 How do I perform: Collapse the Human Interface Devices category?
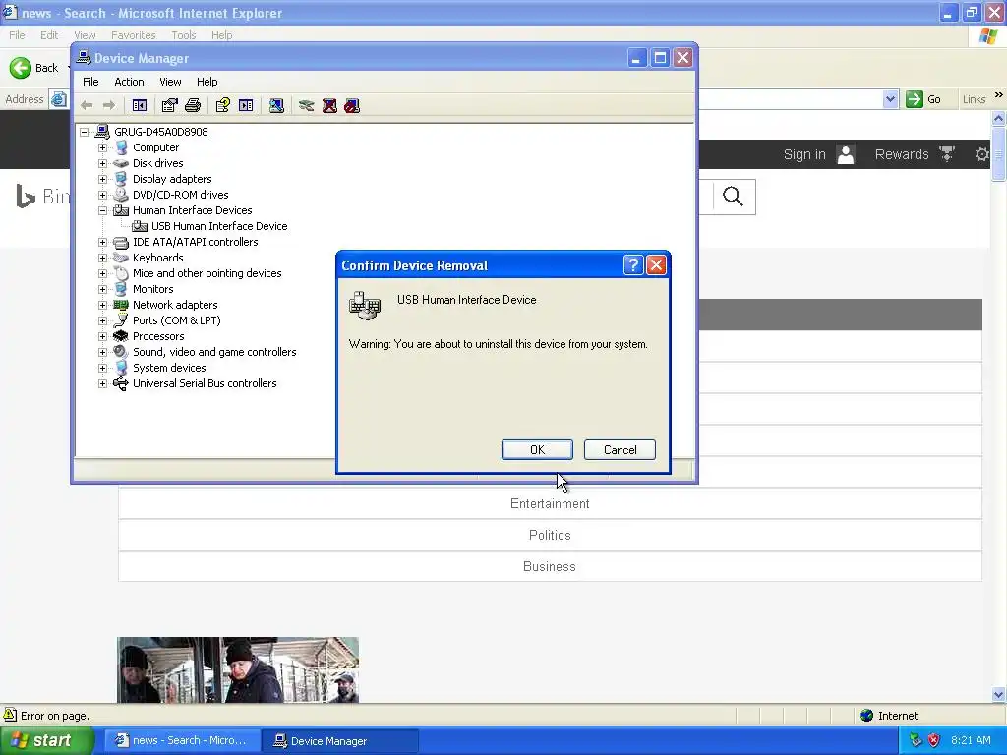point(102,210)
